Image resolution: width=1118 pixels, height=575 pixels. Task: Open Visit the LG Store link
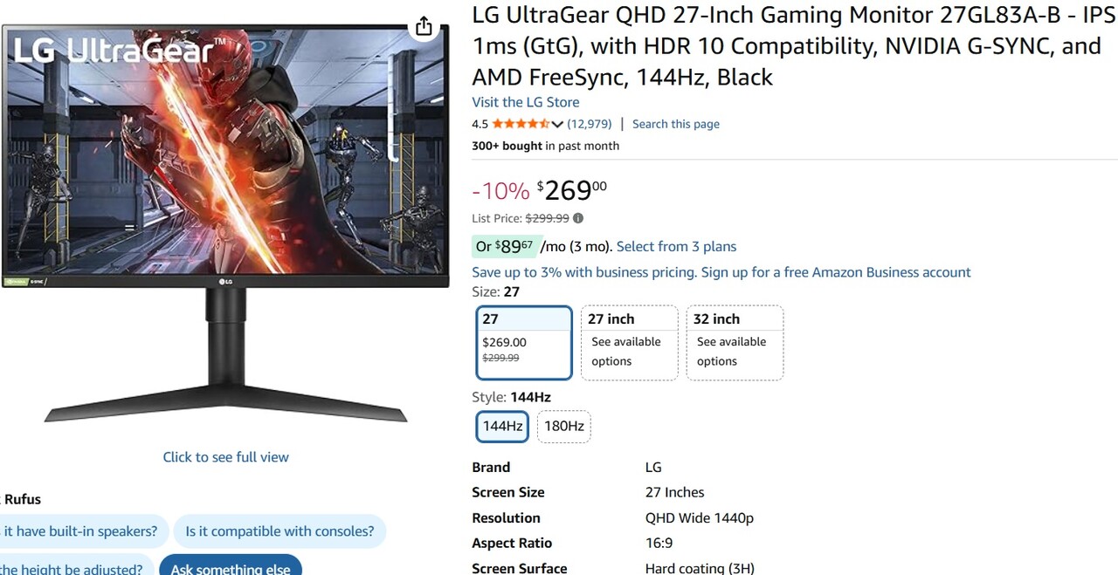tap(525, 102)
